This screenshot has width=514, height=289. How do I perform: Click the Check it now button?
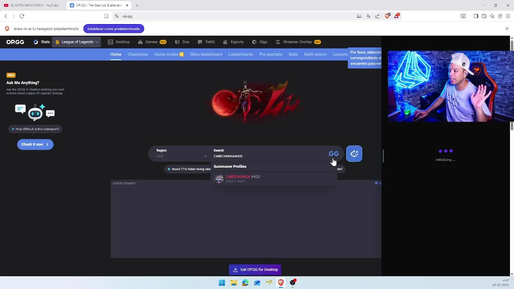[x=35, y=144]
